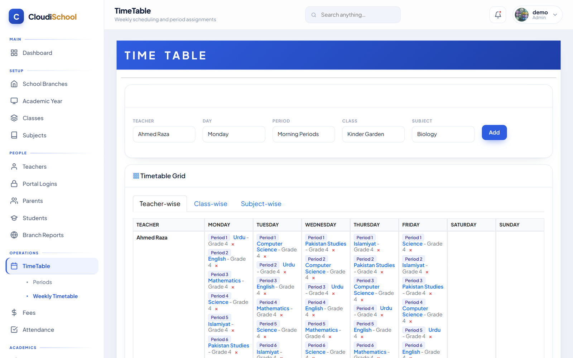Image resolution: width=573 pixels, height=358 pixels.
Task: Expand the demo Admin account menu
Action: [x=555, y=15]
